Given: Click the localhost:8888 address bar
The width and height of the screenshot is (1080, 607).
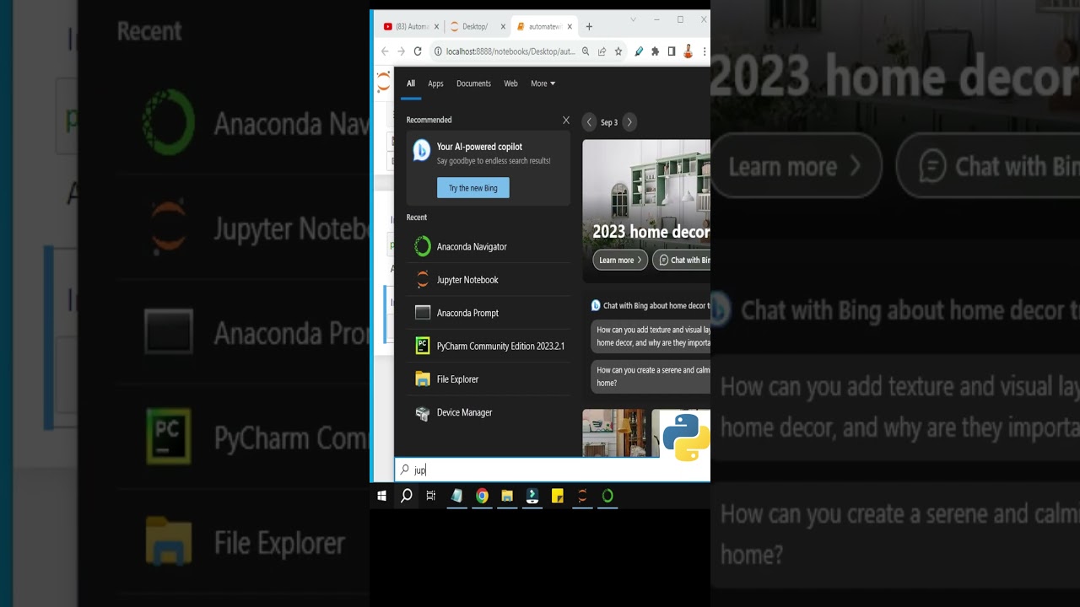Looking at the screenshot, I should [x=510, y=51].
